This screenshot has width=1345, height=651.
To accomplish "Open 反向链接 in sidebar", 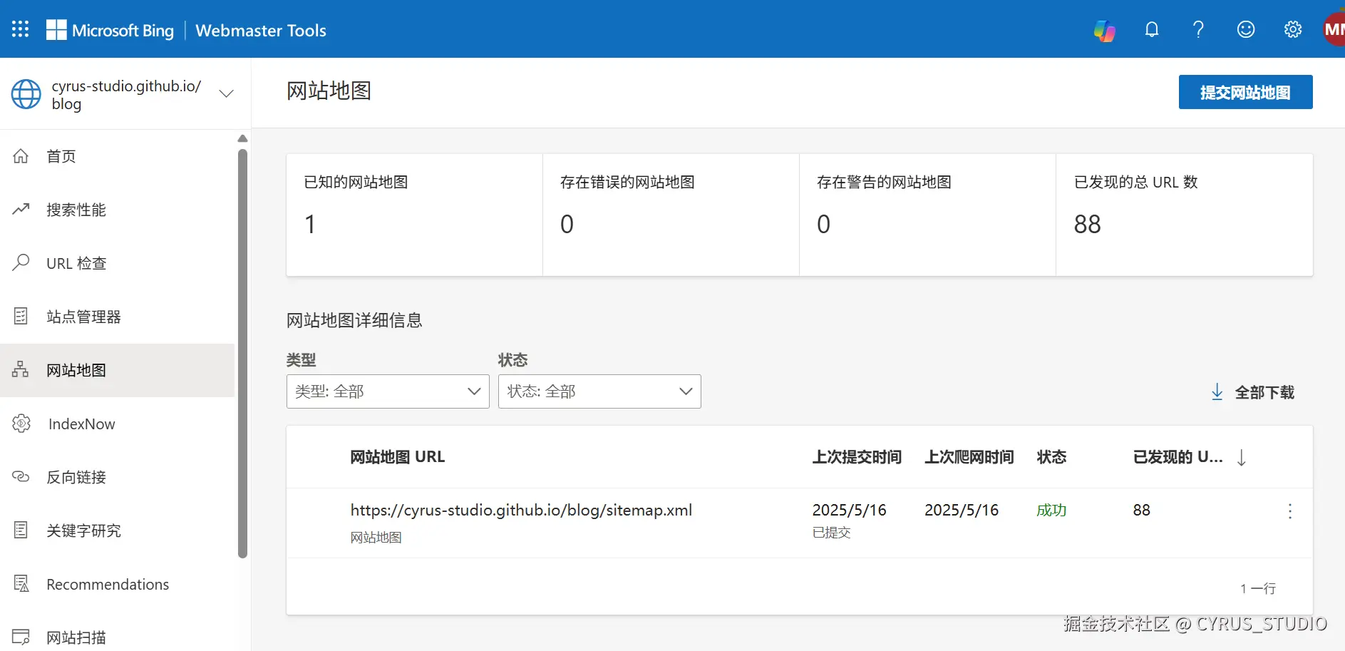I will [x=118, y=477].
